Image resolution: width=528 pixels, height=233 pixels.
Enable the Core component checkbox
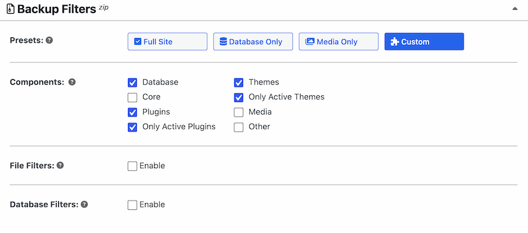(132, 97)
